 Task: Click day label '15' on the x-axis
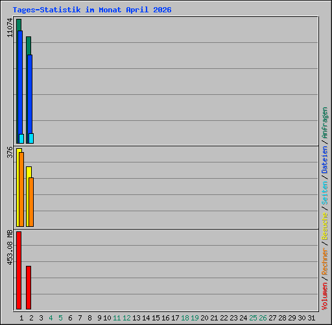(156, 318)
